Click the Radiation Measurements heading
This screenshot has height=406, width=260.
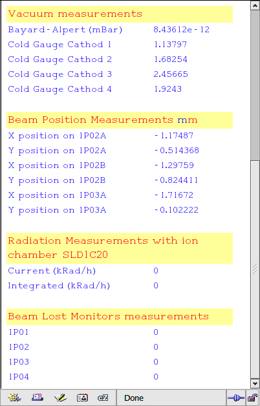[103, 248]
